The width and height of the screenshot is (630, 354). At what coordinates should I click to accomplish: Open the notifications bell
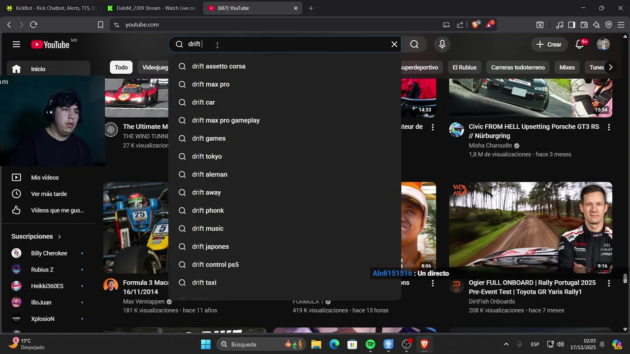click(x=579, y=44)
